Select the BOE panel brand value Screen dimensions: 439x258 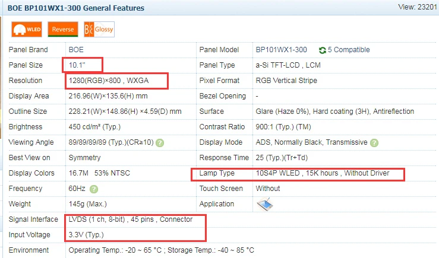76,50
